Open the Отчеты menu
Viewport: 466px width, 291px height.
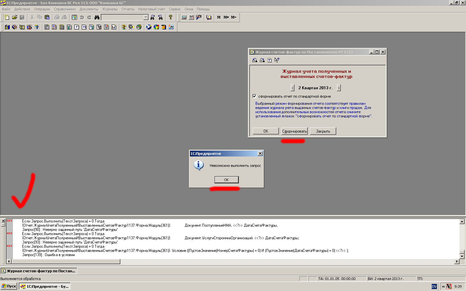128,9
